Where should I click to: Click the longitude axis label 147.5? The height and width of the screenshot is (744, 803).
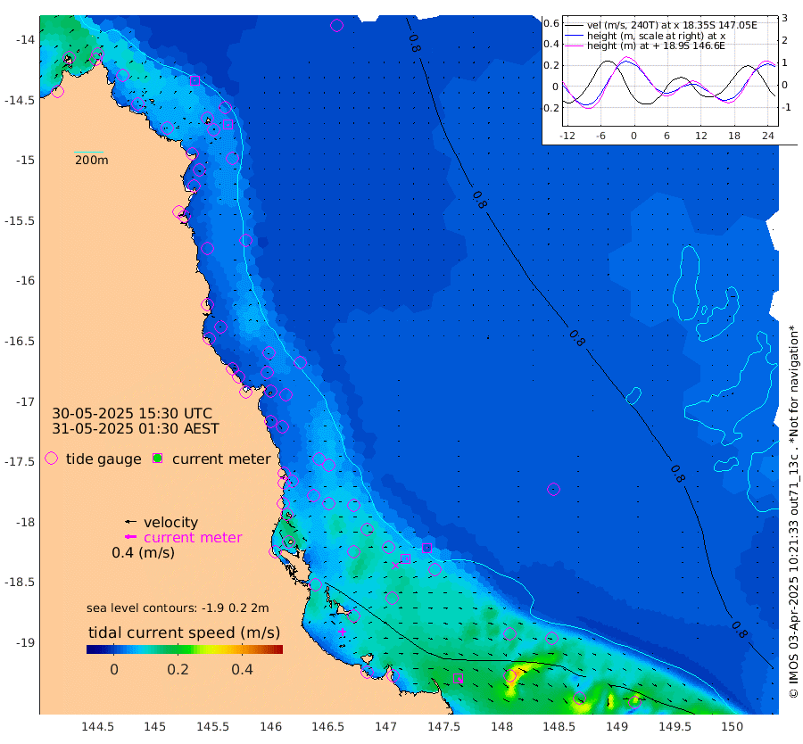coord(443,726)
